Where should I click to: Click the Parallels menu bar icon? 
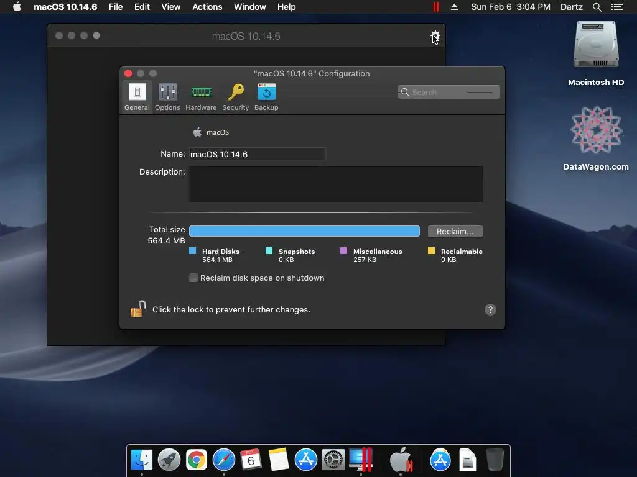pos(436,7)
